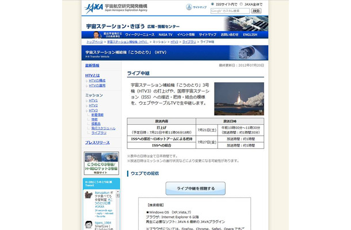Open tigers_1964 username in tweet widget
351x230 pixels.
click(103, 223)
